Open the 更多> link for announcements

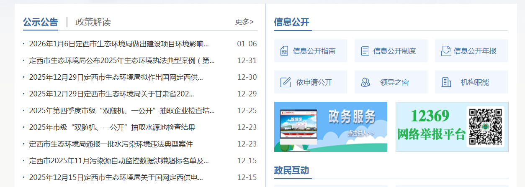(x=244, y=22)
